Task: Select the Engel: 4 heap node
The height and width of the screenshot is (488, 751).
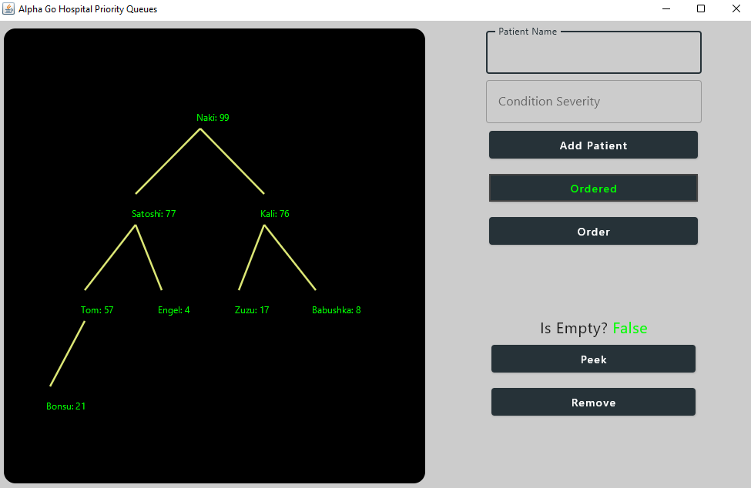Action: [x=173, y=309]
